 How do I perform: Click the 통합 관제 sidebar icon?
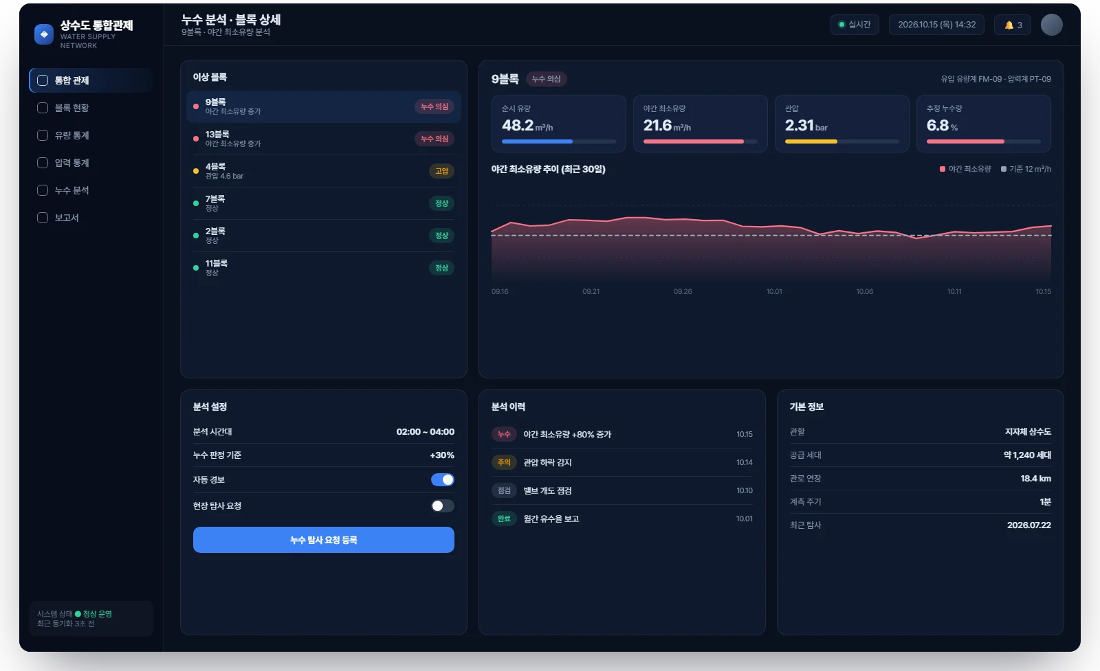[x=43, y=80]
